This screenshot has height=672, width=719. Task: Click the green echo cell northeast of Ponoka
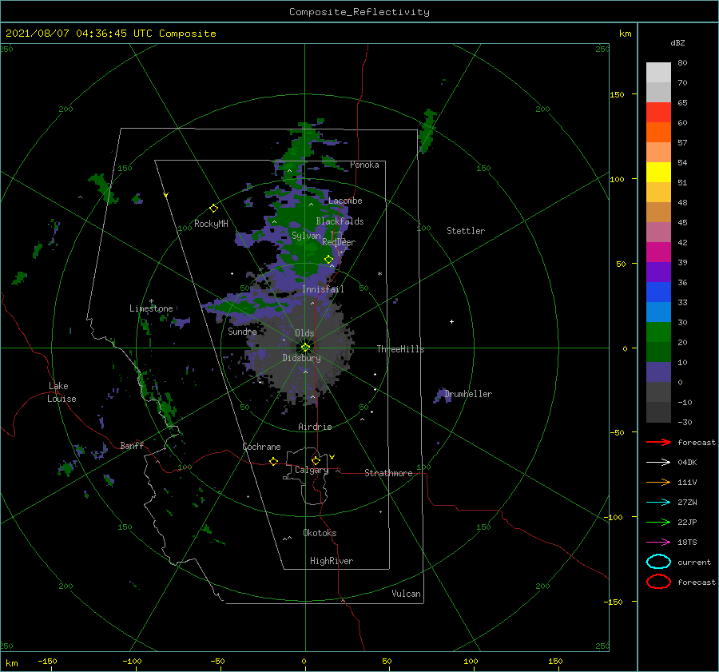[x=427, y=130]
